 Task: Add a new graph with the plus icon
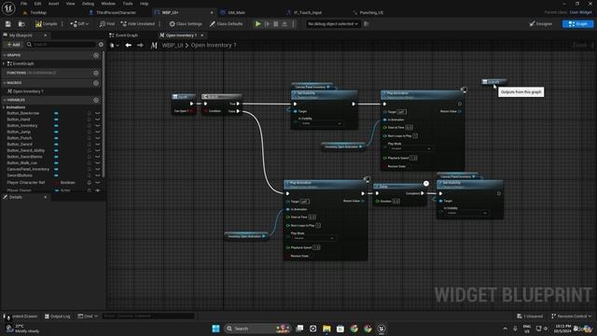96,55
